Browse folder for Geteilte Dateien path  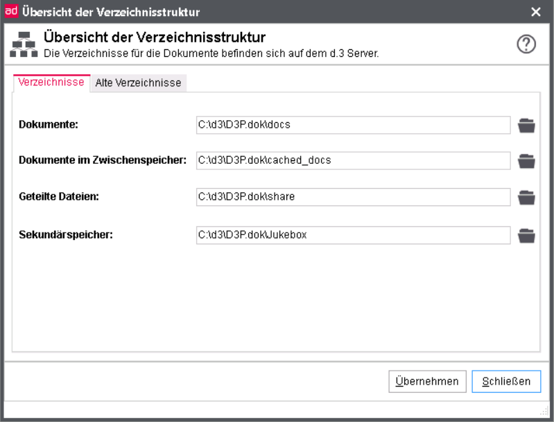click(526, 197)
